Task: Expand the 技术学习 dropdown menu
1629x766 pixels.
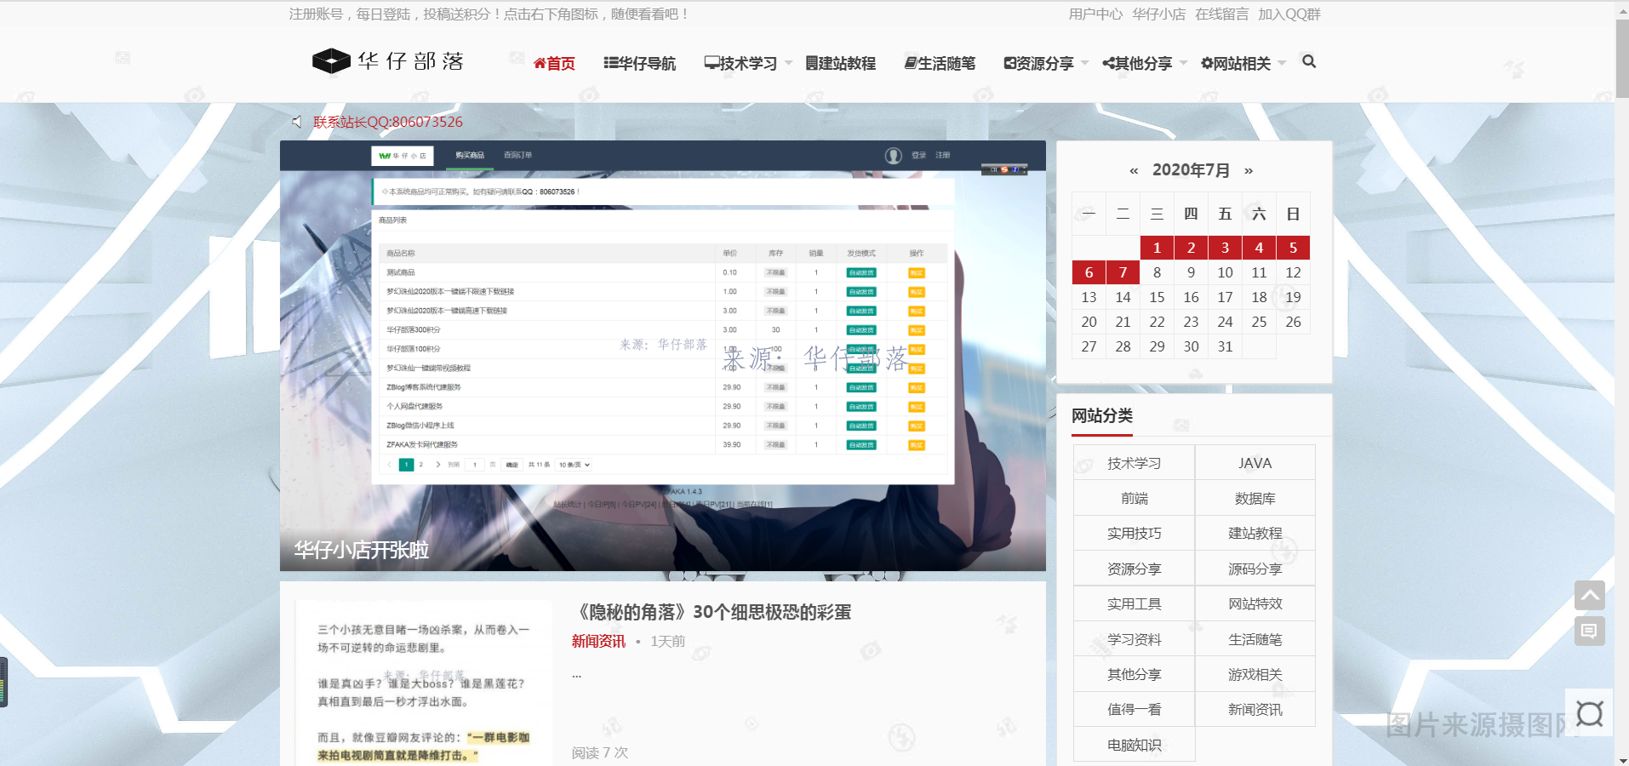Action: point(748,63)
